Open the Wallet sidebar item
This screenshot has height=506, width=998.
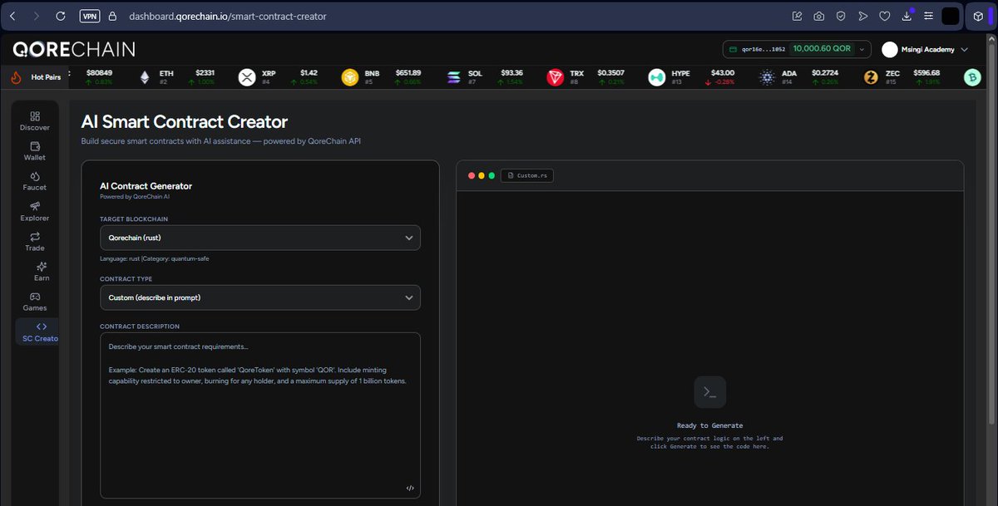(x=35, y=151)
